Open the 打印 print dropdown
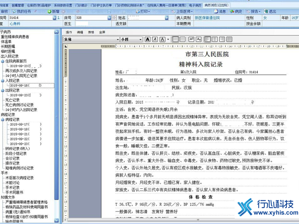Image resolution: width=299 pixels, height=224 pixels. (143, 12)
